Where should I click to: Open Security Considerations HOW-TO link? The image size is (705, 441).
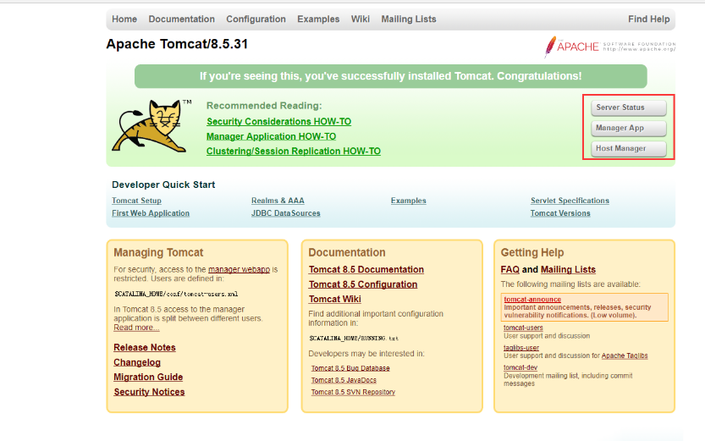pyautogui.click(x=278, y=121)
